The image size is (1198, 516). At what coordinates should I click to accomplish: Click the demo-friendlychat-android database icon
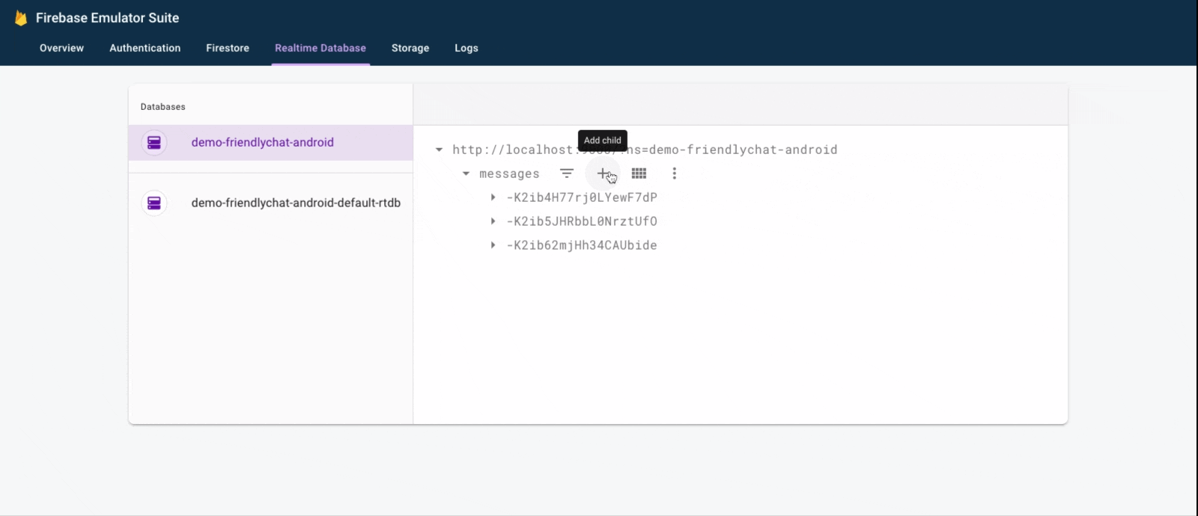point(154,143)
